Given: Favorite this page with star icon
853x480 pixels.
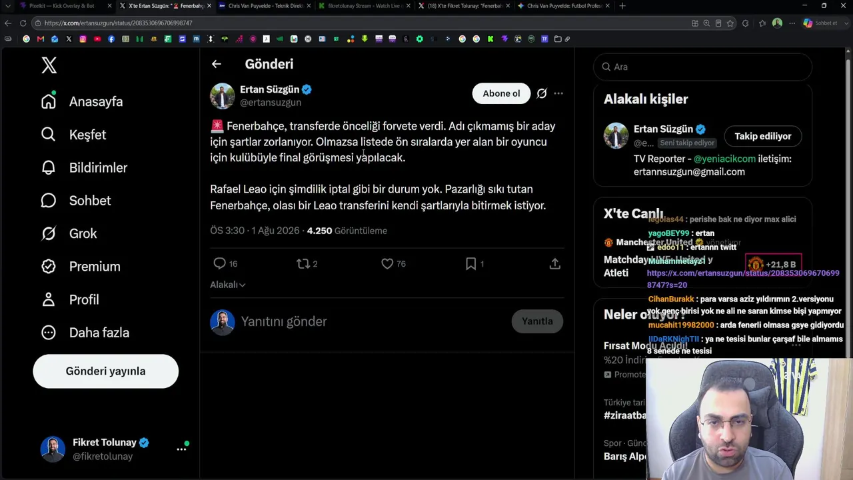Looking at the screenshot, I should click(730, 23).
